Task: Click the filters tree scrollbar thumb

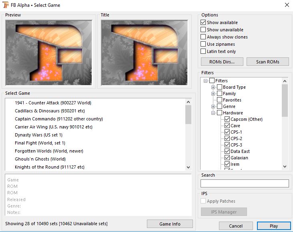Action: (285, 100)
